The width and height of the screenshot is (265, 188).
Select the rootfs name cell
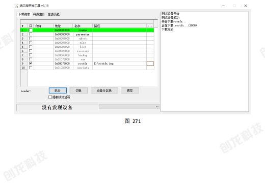click(x=83, y=64)
